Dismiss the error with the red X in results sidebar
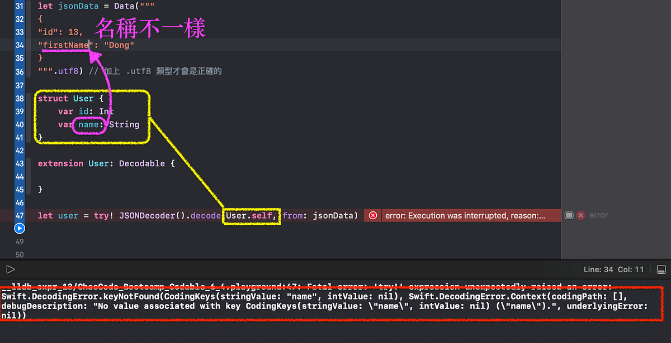The image size is (671, 343). click(x=580, y=215)
